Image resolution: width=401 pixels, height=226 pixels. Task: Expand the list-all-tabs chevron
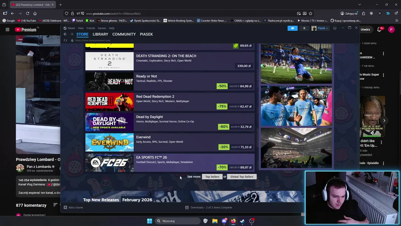pyautogui.click(x=360, y=5)
